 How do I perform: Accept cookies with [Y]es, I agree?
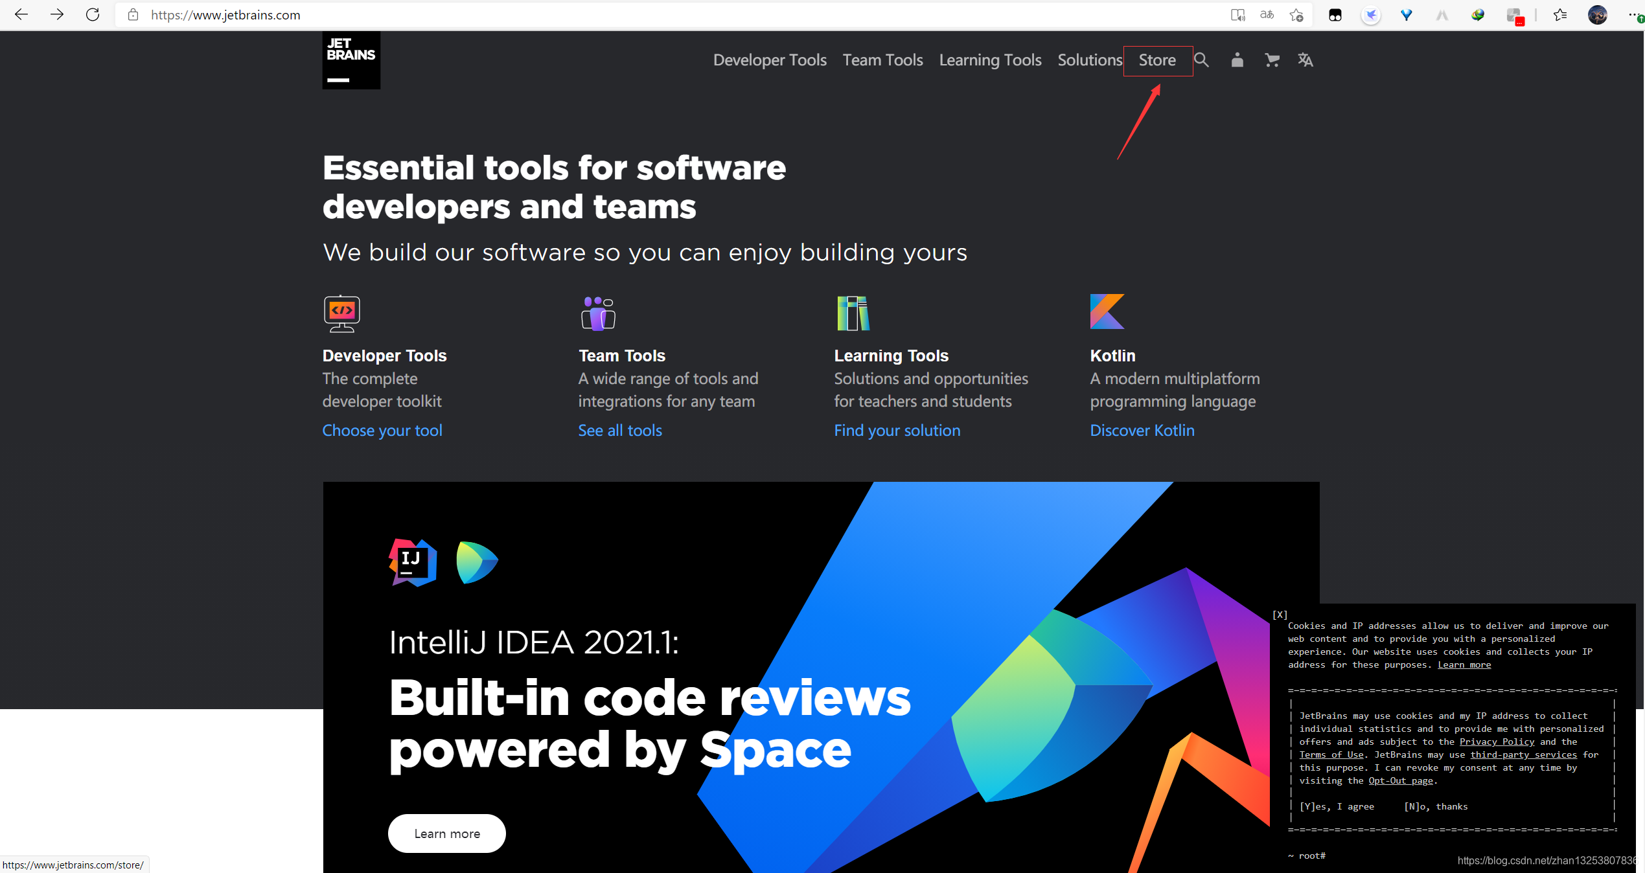coord(1337,806)
